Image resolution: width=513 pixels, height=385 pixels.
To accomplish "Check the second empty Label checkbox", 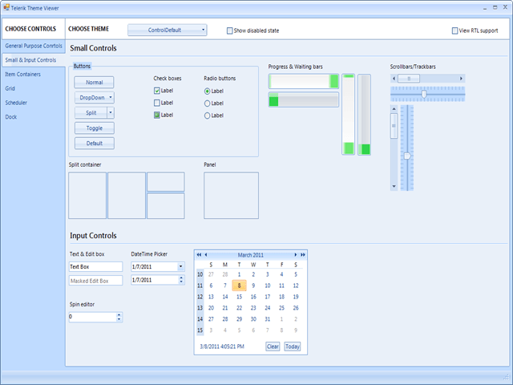I will pyautogui.click(x=157, y=103).
